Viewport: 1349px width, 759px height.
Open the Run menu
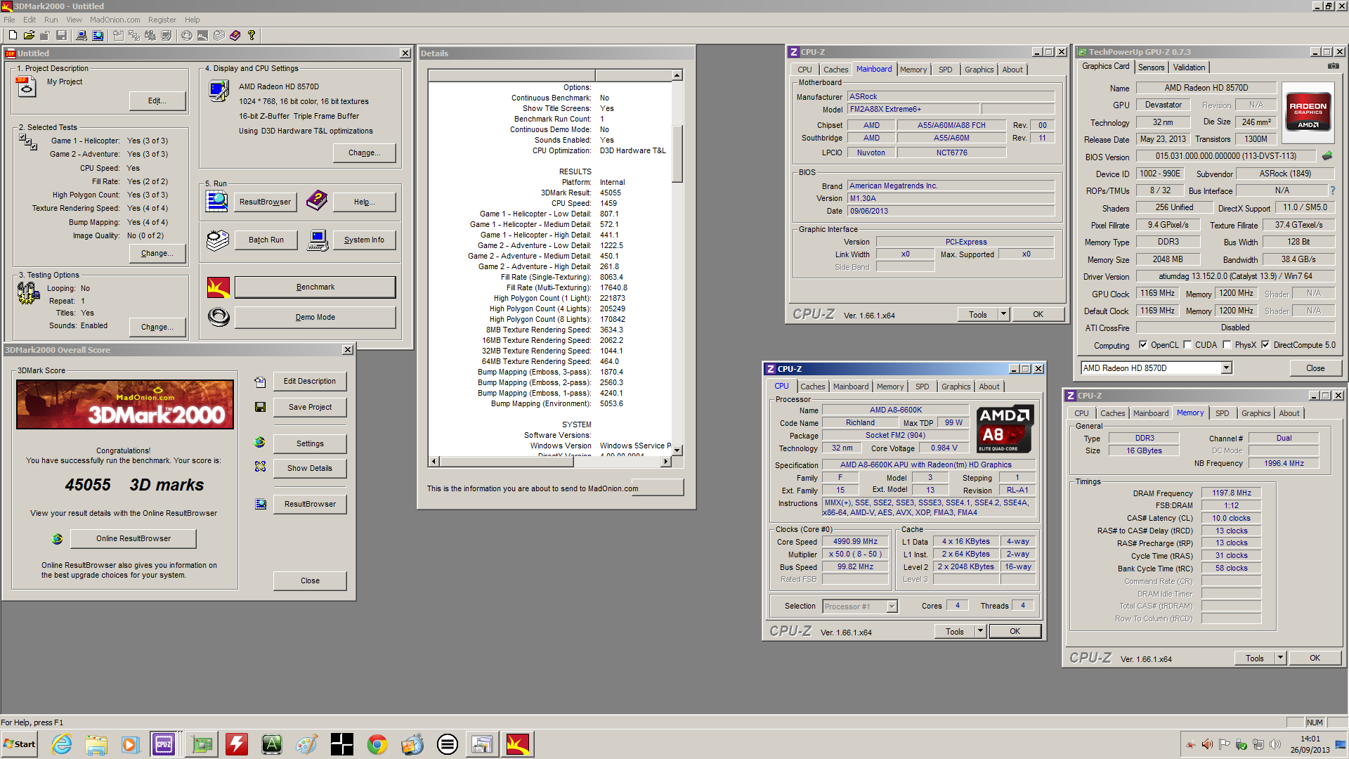point(51,20)
